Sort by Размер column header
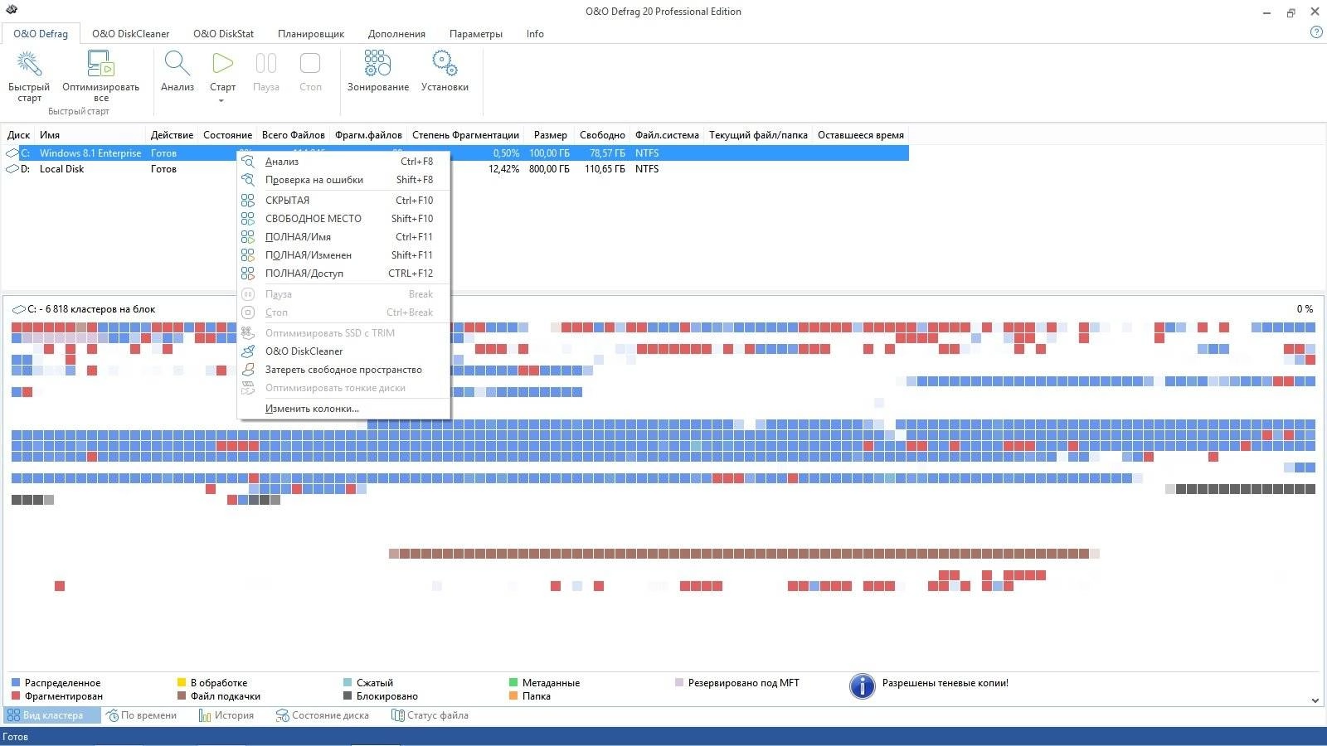Viewport: 1327px width, 746px height. (x=550, y=135)
